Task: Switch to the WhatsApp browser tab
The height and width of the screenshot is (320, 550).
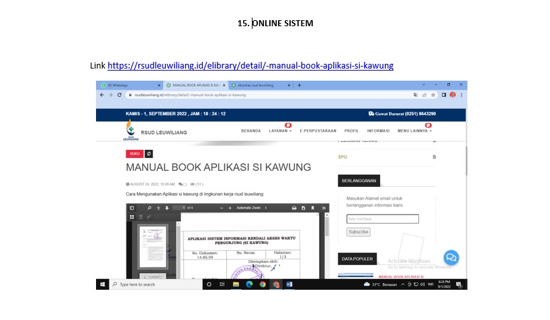Action: pos(130,85)
